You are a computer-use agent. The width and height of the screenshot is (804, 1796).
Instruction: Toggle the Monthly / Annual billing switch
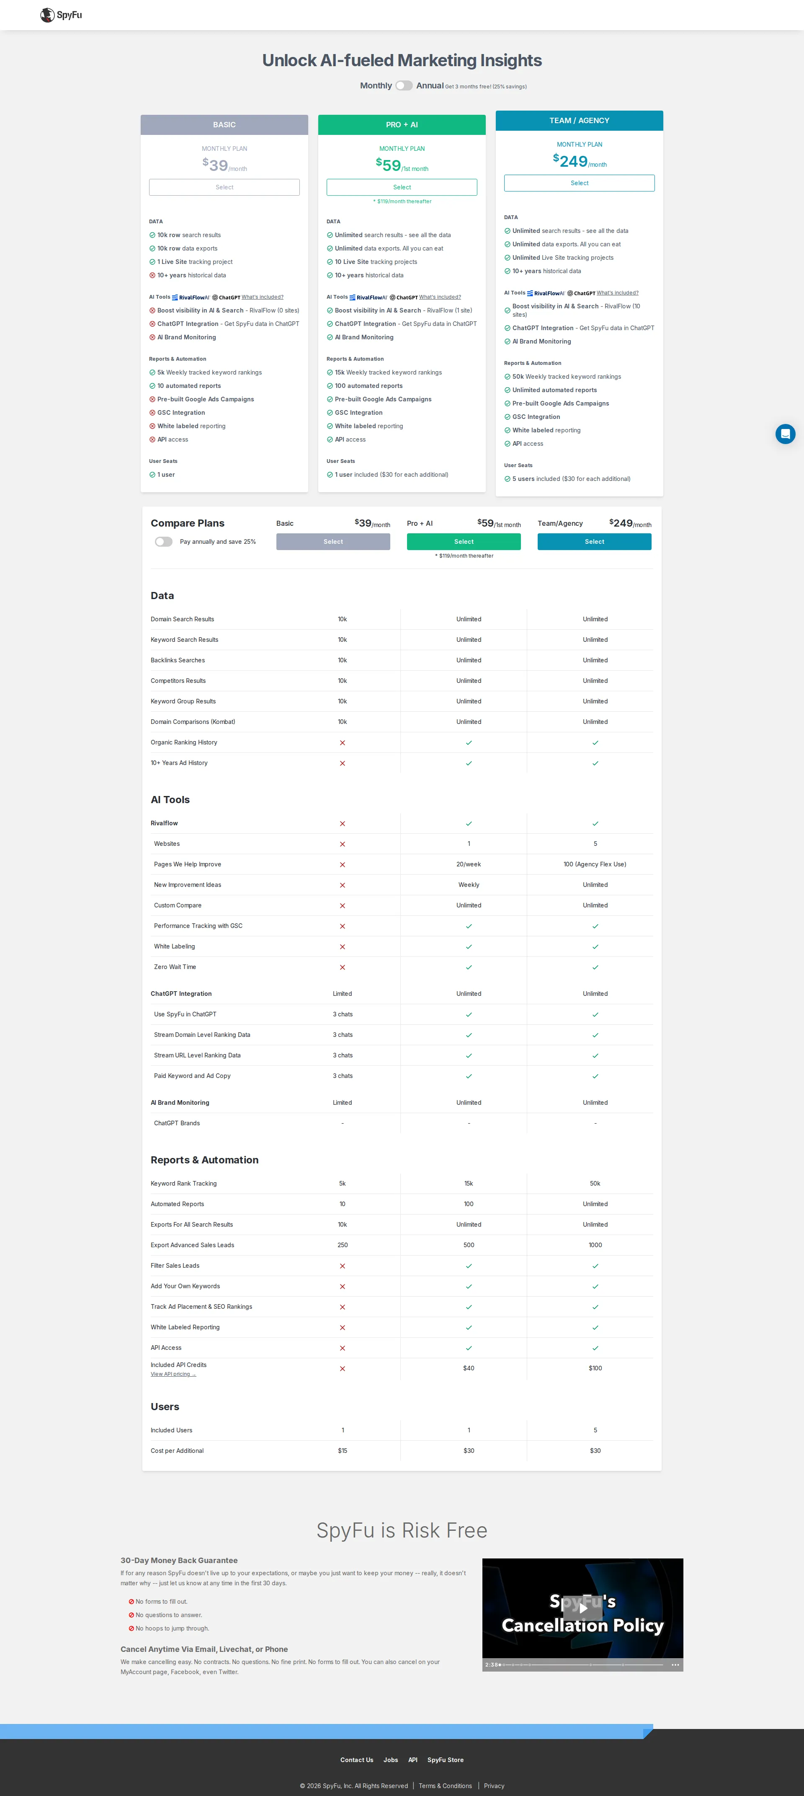pyautogui.click(x=403, y=86)
